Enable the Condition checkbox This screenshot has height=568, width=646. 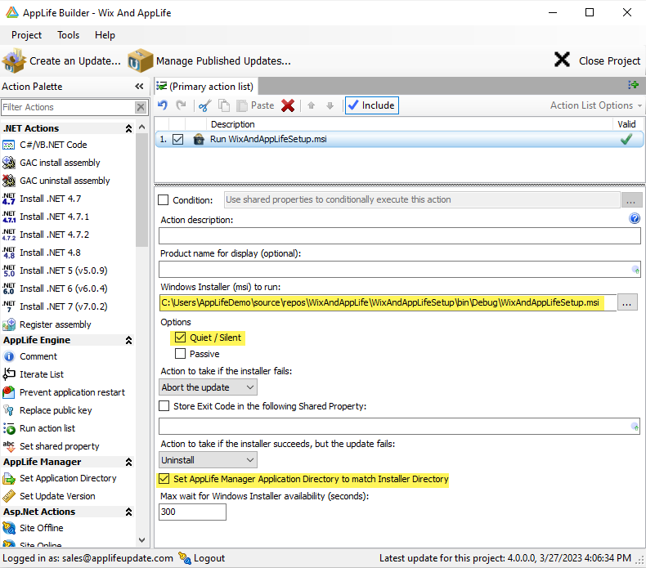click(164, 200)
